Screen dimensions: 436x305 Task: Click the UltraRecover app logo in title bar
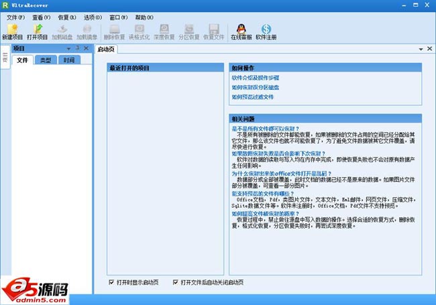pyautogui.click(x=5, y=5)
